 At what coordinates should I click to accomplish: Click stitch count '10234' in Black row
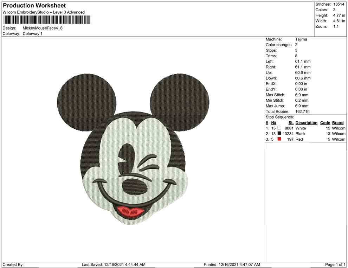click(288, 134)
